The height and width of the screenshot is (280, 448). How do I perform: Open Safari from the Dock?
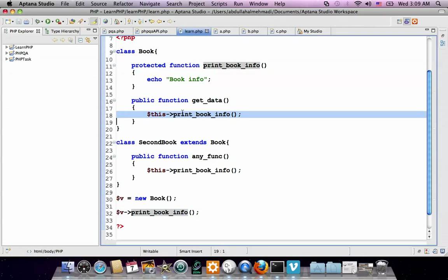pos(100,268)
